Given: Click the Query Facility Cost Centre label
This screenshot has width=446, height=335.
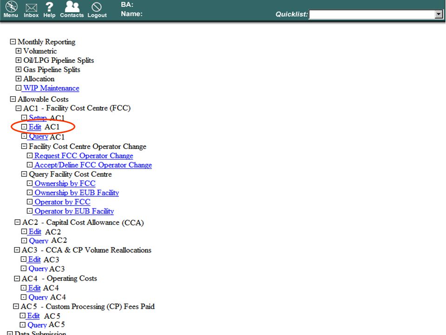Looking at the screenshot, I should tap(70, 174).
